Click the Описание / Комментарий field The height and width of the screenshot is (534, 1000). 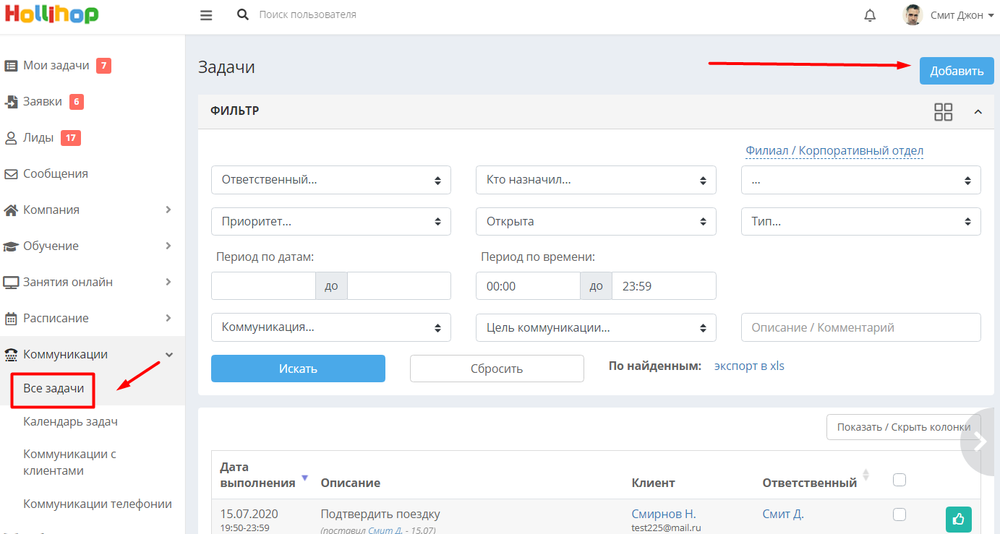861,327
